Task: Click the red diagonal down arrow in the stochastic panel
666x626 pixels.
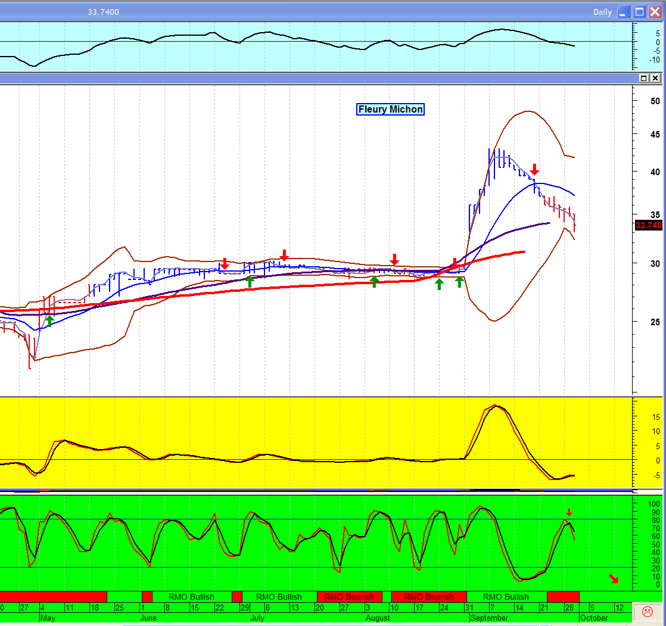Action: coord(614,578)
